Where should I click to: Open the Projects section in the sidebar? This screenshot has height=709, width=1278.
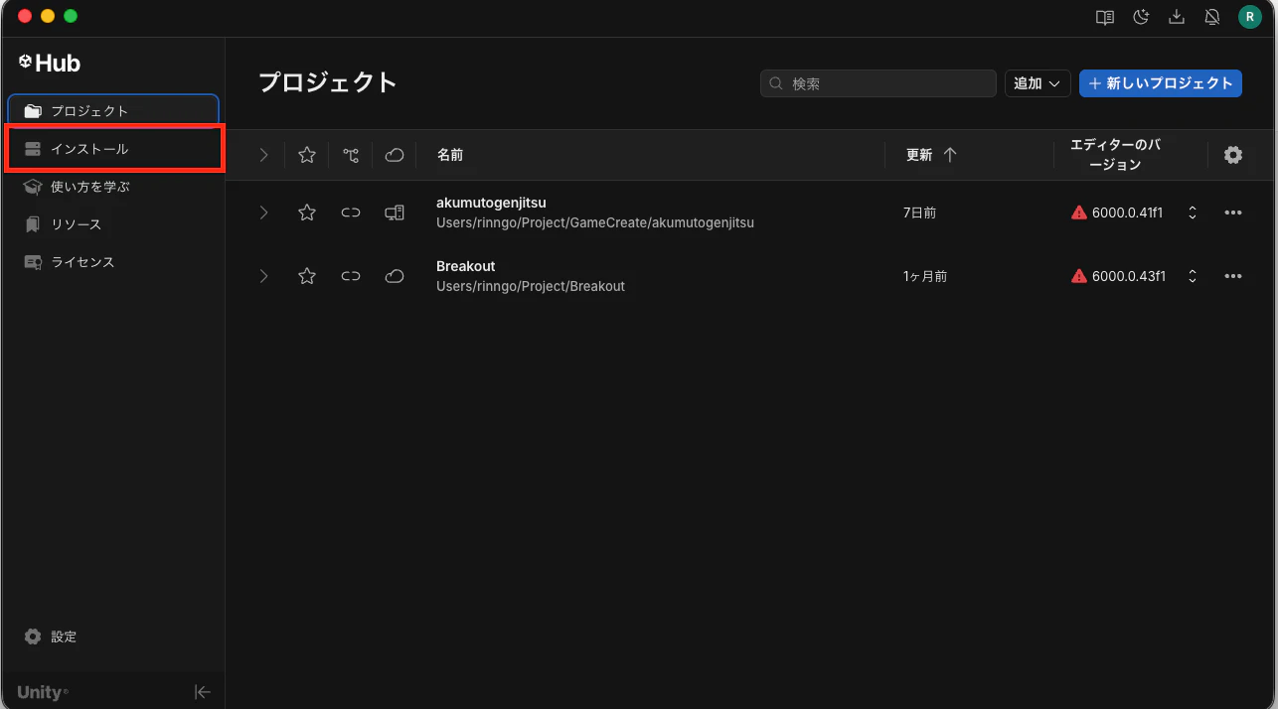113,111
